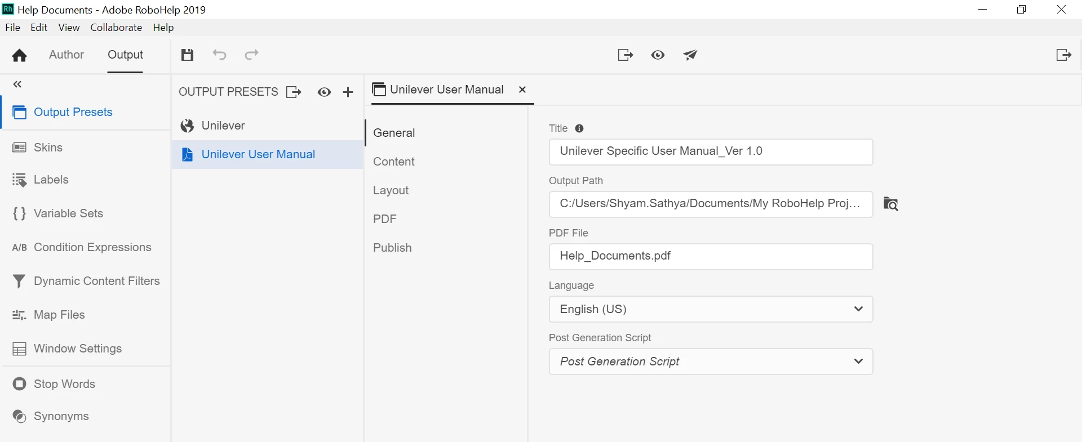Image resolution: width=1082 pixels, height=442 pixels.
Task: Switch to the Author tab
Action: point(66,55)
